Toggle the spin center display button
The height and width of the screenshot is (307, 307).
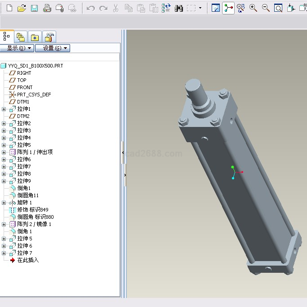(x=228, y=8)
